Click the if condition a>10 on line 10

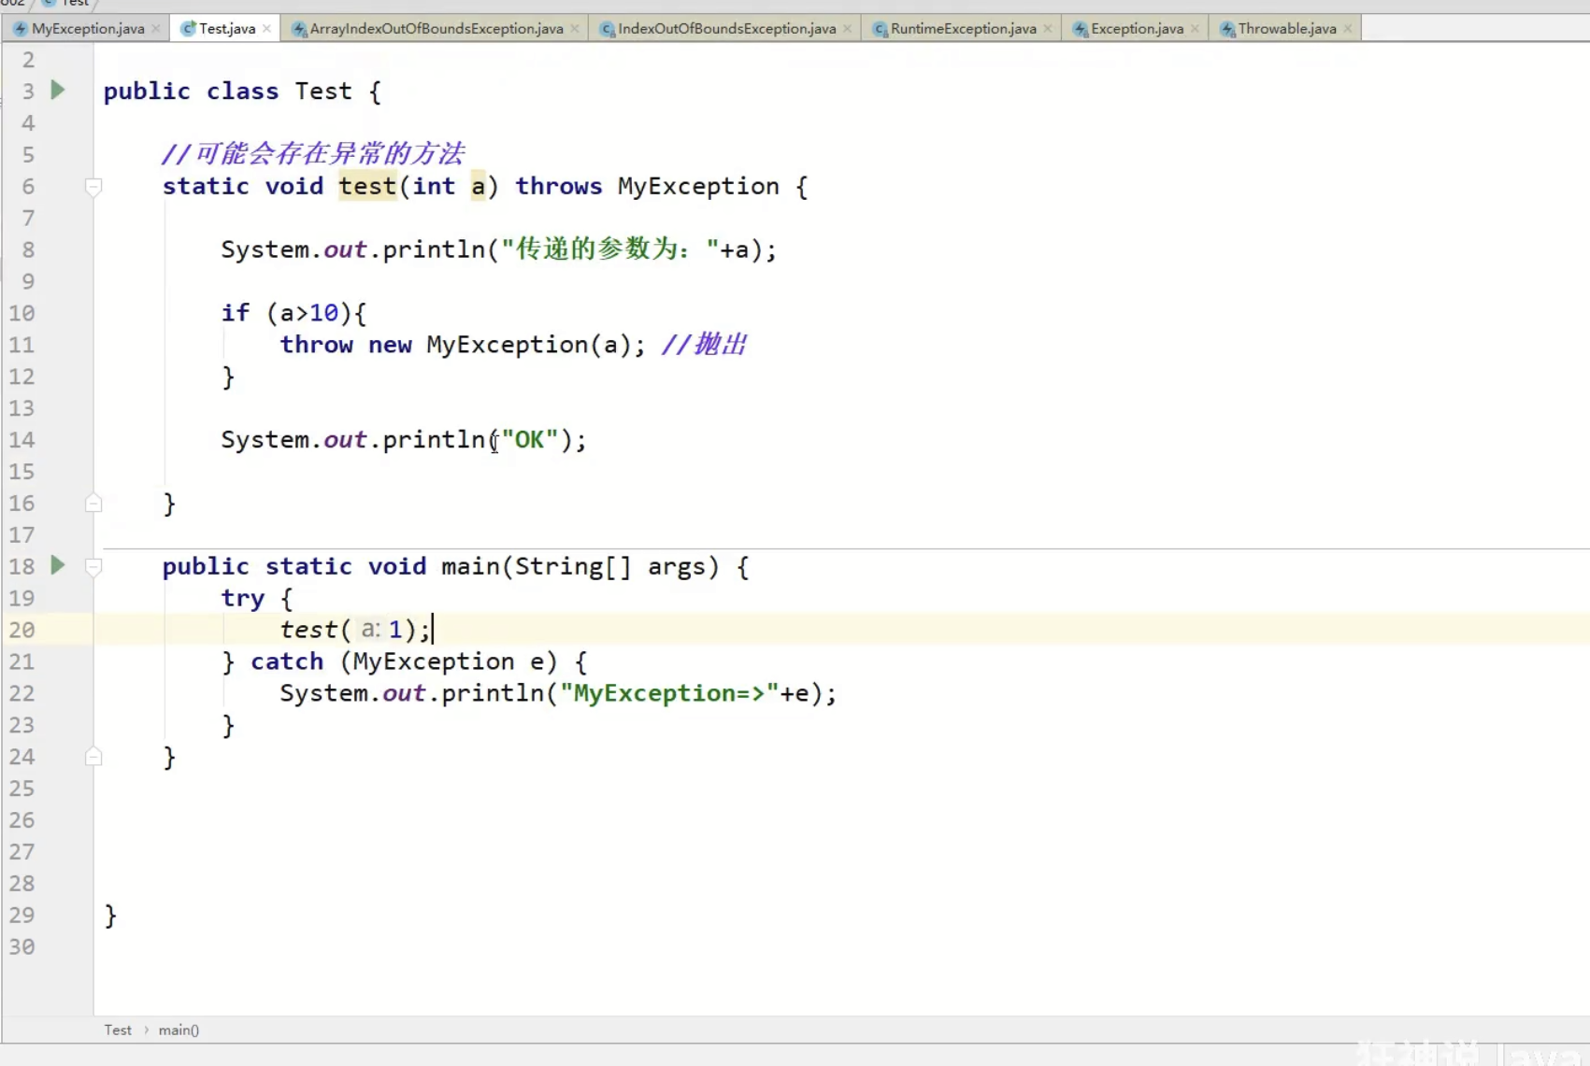coord(308,313)
